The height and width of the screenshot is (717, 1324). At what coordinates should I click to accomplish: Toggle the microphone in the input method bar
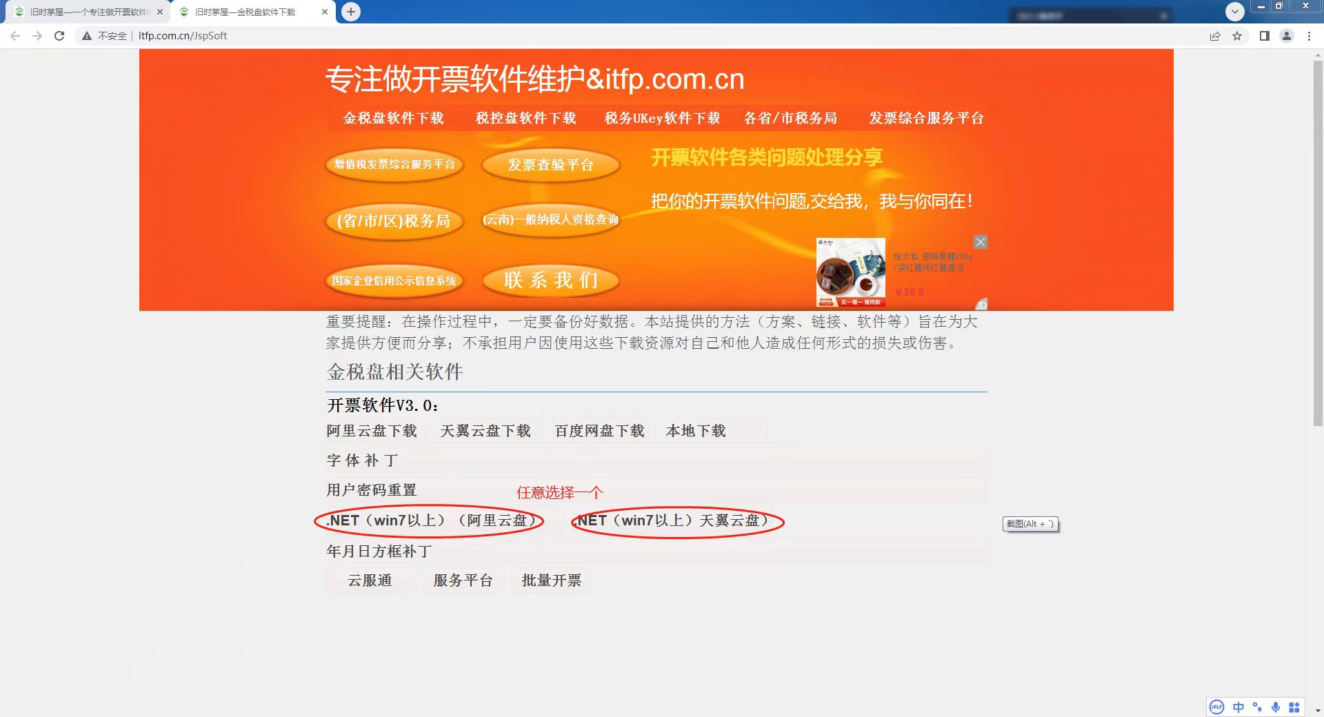pos(1276,707)
